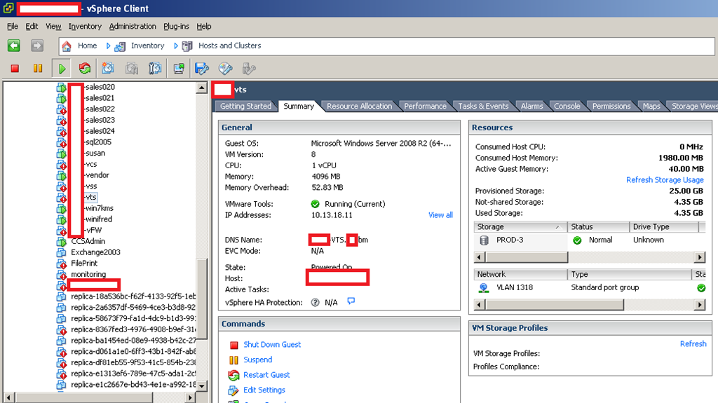Viewport: 718px width, 403px height.
Task: Click the Suspend pause toolbar icon
Action: coord(38,68)
